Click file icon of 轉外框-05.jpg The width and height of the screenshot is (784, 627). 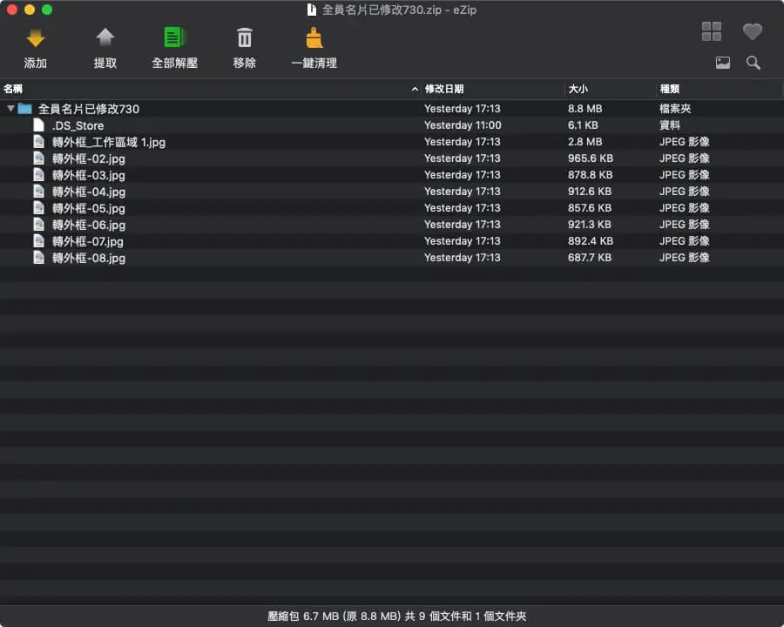(38, 207)
